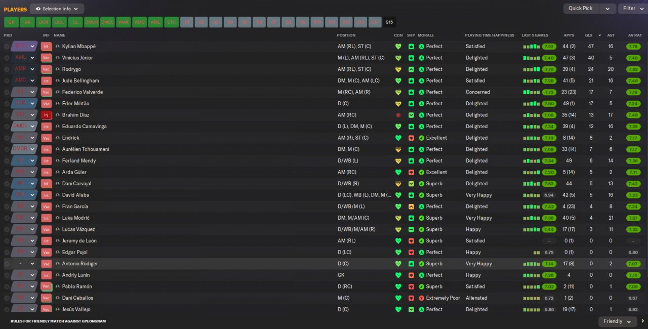Toggle the picked checkmark for Dani Ceballos
This screenshot has width=648, height=329.
click(x=7, y=298)
